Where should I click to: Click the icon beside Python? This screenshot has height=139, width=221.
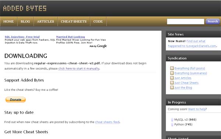coord(172,125)
